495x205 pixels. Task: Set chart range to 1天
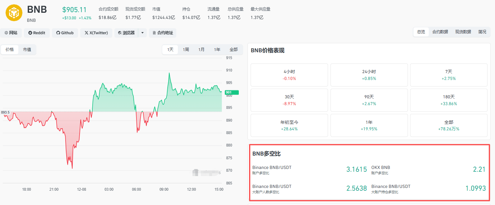tap(170, 49)
